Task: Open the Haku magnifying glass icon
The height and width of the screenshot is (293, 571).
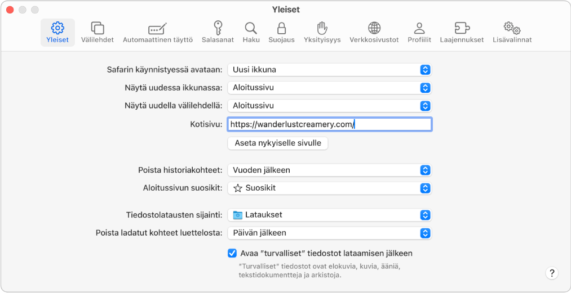Action: point(251,28)
